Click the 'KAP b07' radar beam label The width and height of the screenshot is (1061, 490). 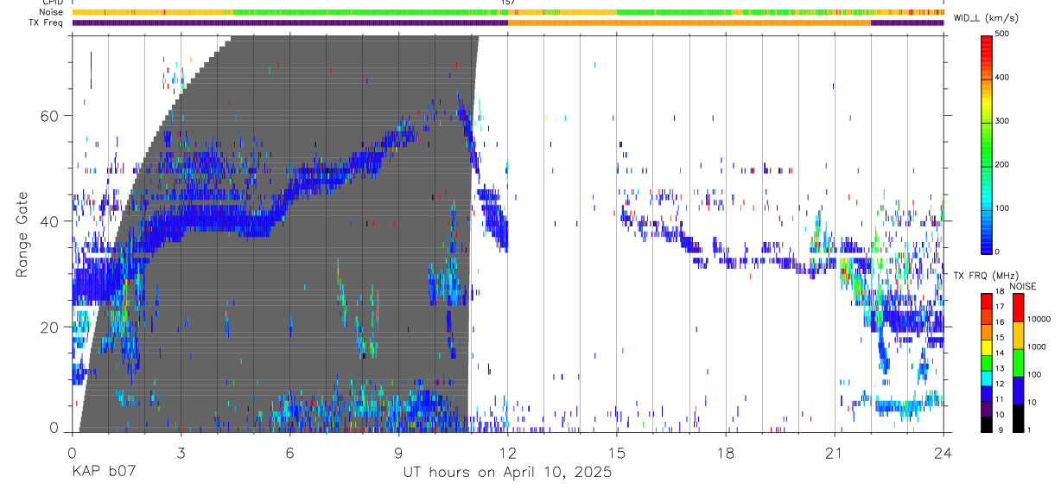(x=104, y=473)
